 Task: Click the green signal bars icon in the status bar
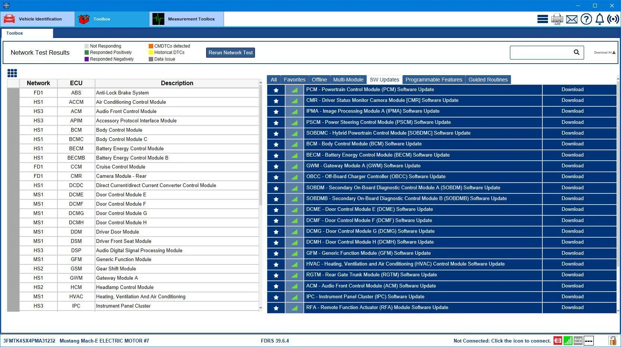[568, 340]
